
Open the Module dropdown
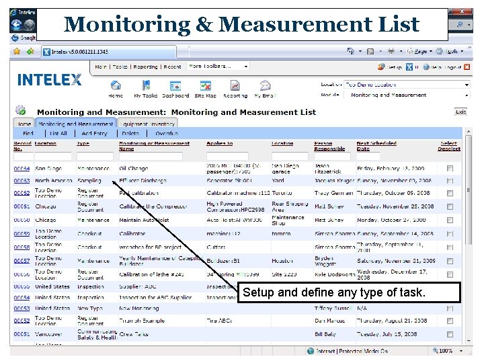407,95
